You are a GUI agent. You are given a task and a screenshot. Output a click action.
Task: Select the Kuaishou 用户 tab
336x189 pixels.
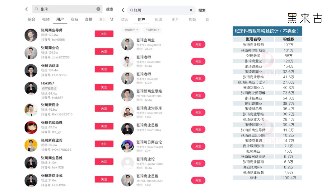(x=141, y=20)
